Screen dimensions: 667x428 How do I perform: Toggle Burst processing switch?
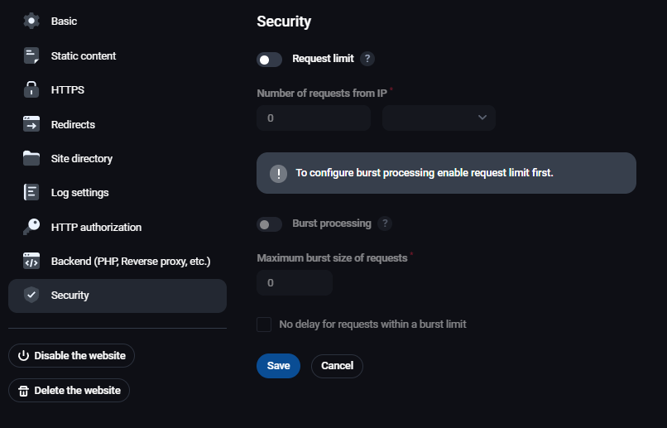pyautogui.click(x=270, y=224)
